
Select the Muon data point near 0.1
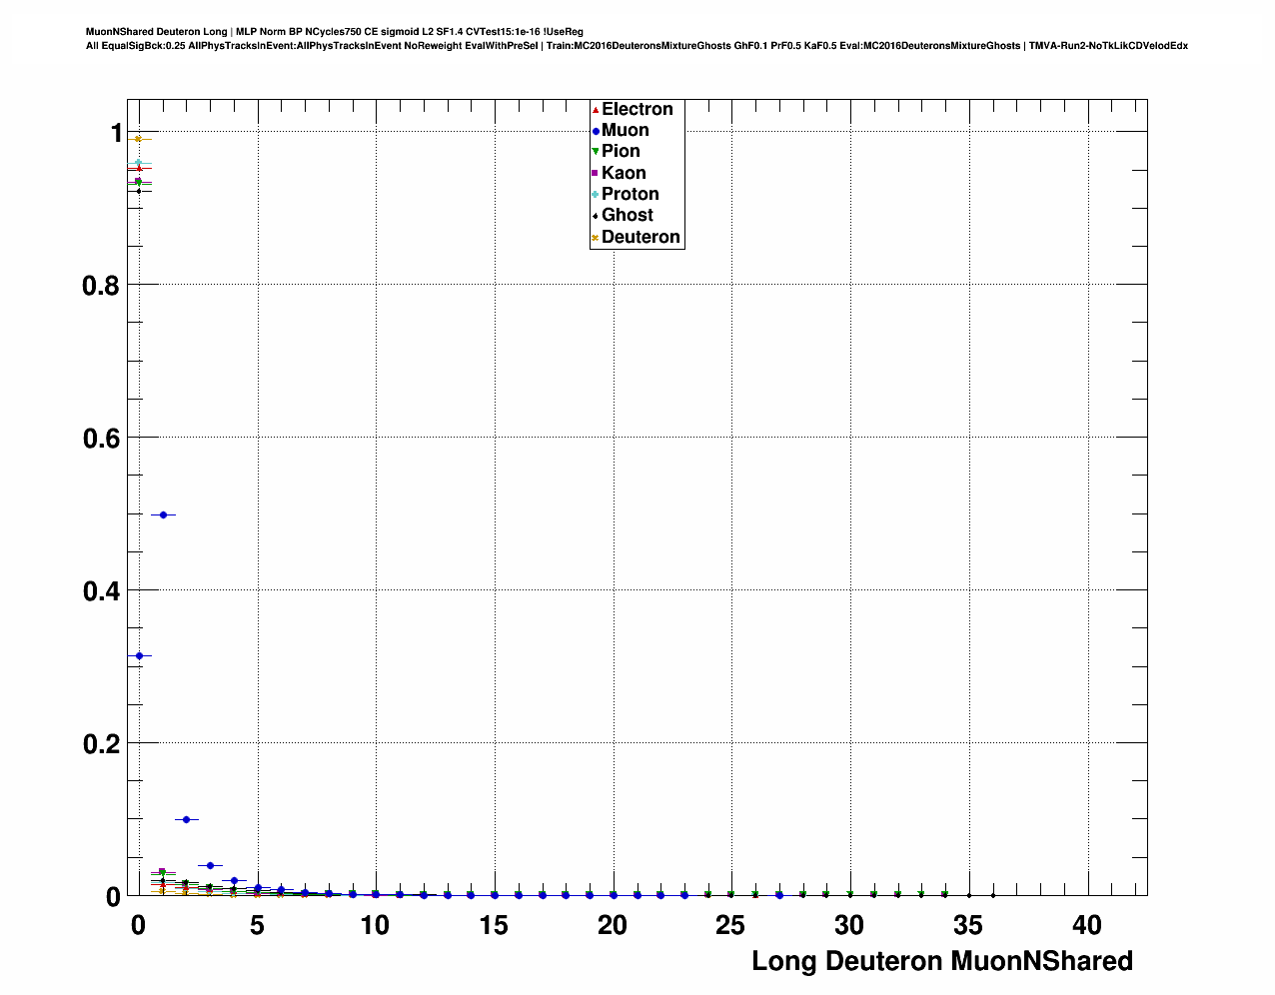[186, 819]
